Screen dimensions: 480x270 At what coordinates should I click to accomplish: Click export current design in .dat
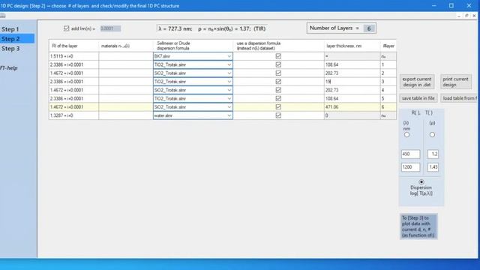417,82
